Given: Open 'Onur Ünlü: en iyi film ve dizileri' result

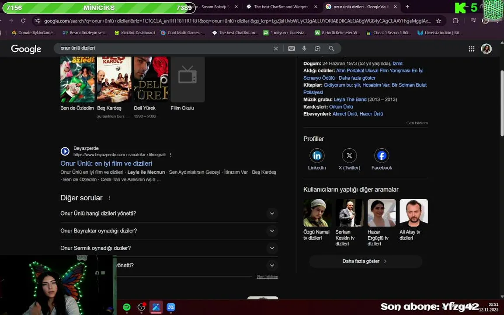Looking at the screenshot, I should click(x=106, y=164).
